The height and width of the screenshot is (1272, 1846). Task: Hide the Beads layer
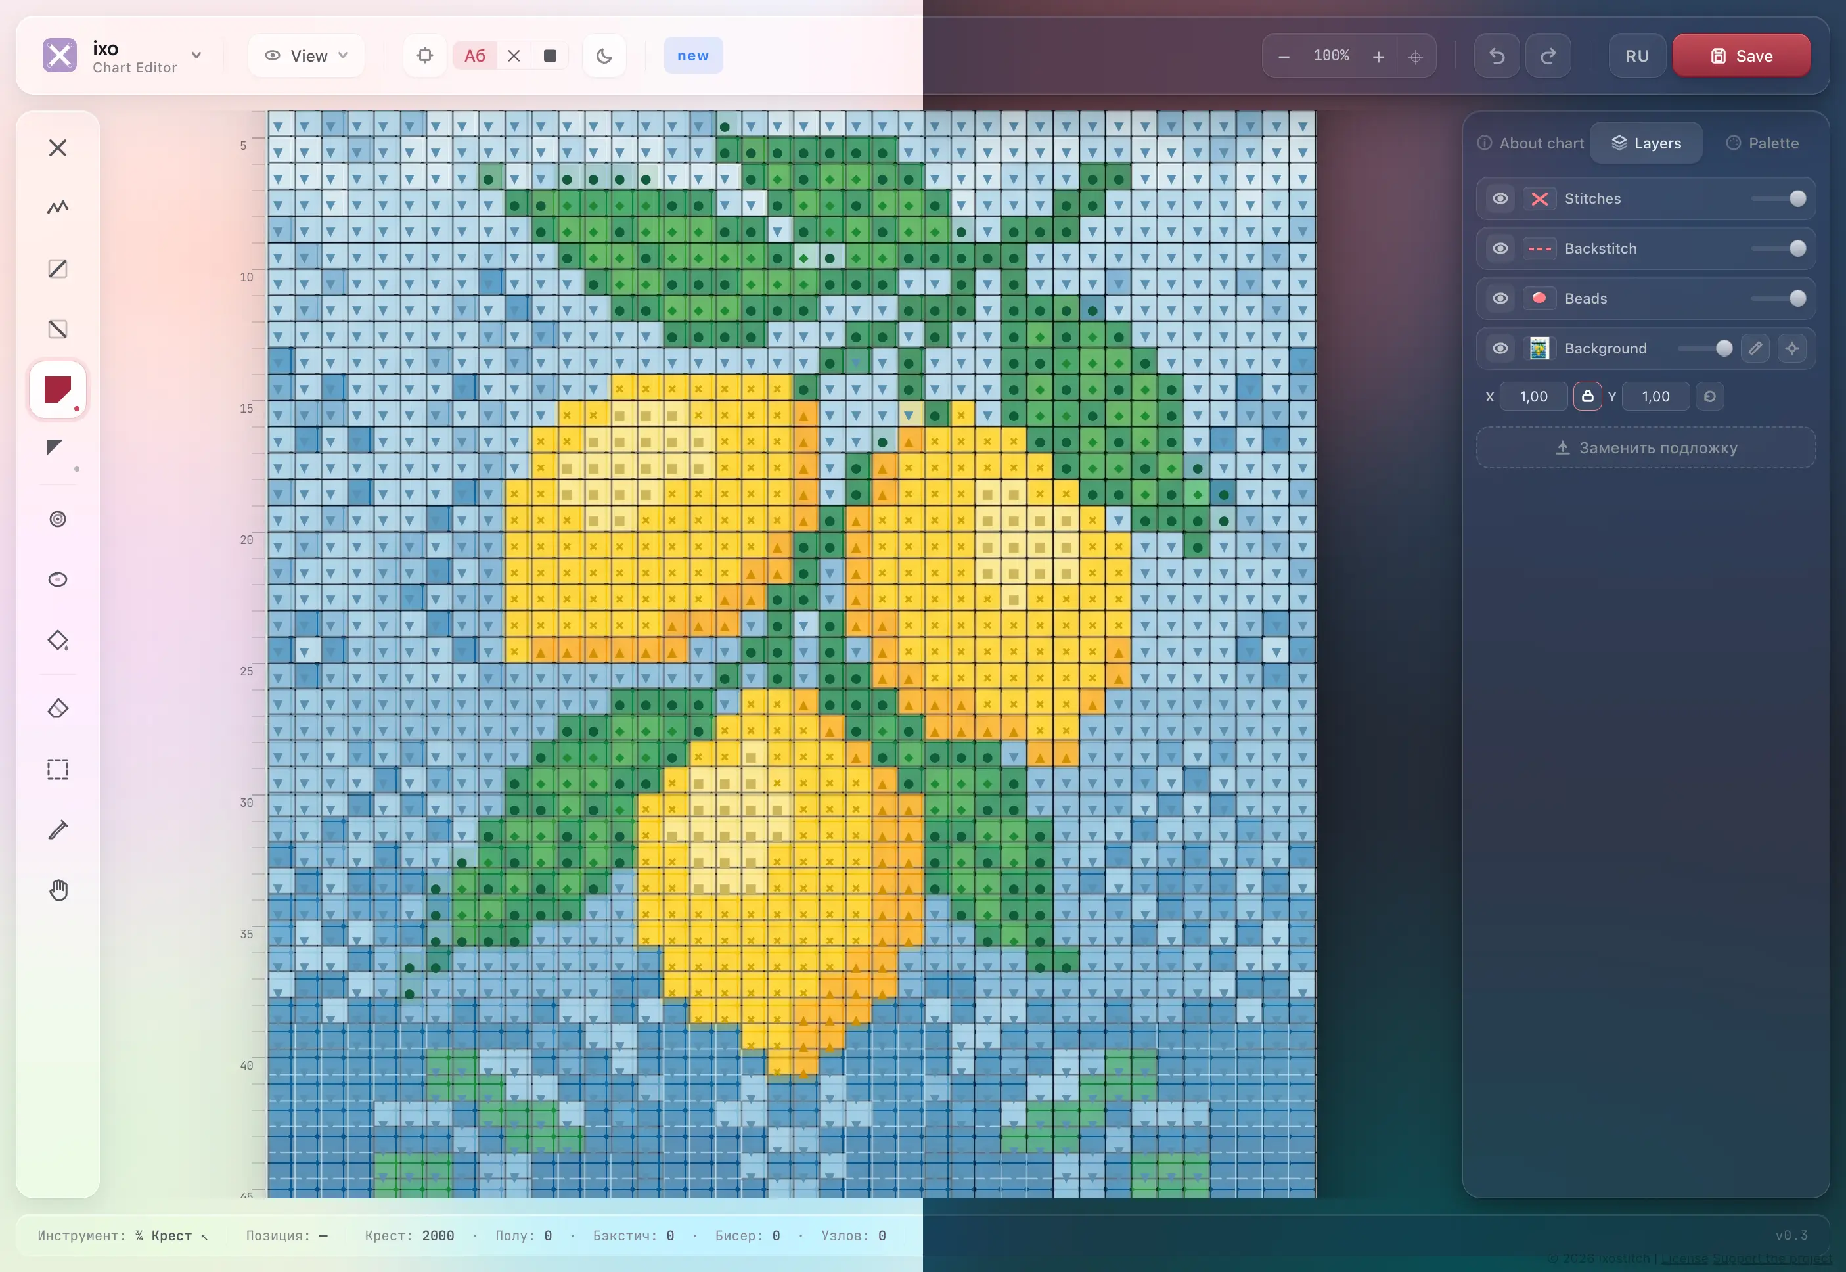pyautogui.click(x=1500, y=298)
